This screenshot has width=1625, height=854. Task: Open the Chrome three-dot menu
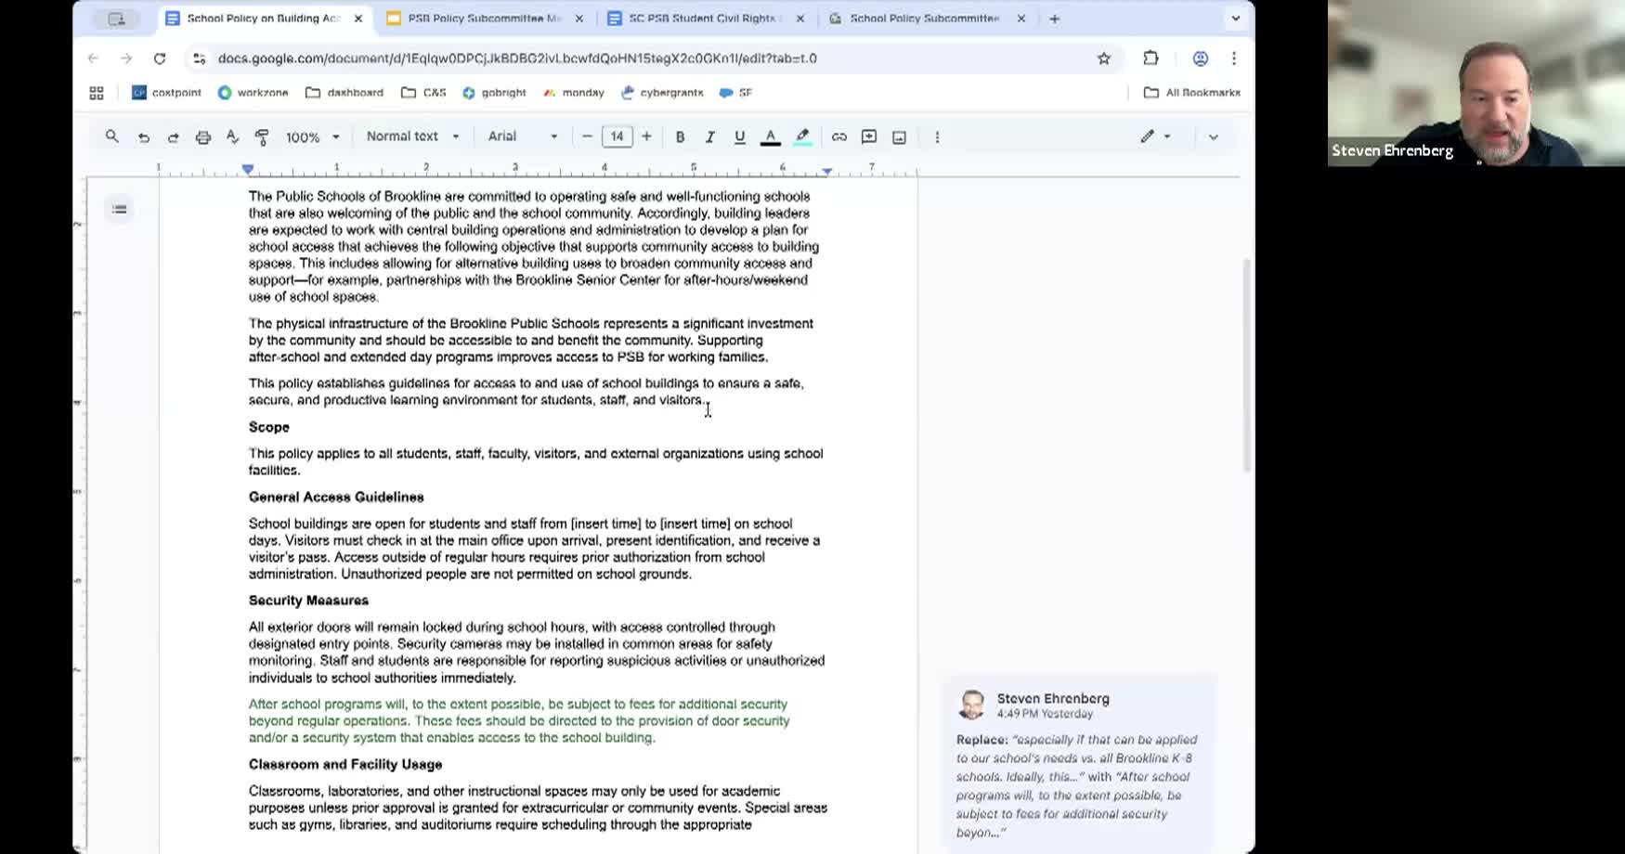(x=1233, y=58)
